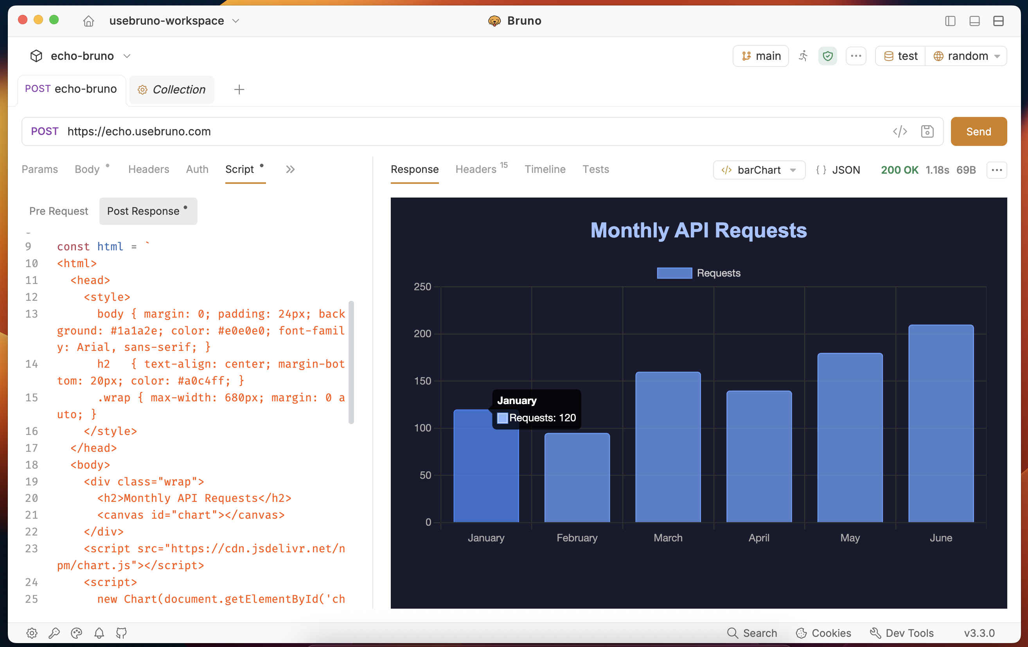
Task: Select the Response tab
Action: 415,169
